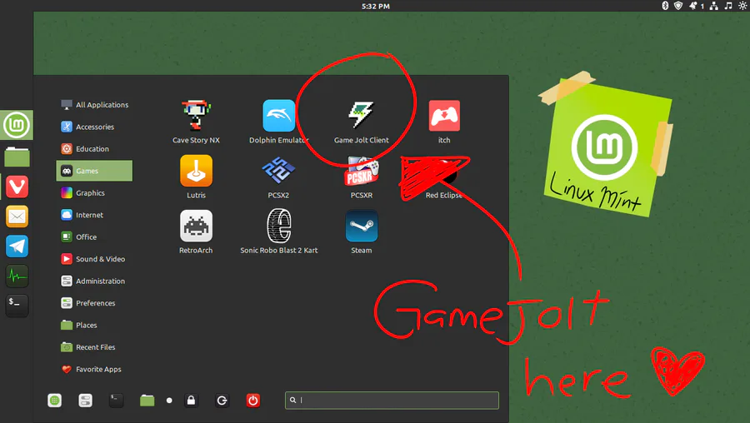This screenshot has width=750, height=423.
Task: Open the Internet category
Action: [x=95, y=215]
